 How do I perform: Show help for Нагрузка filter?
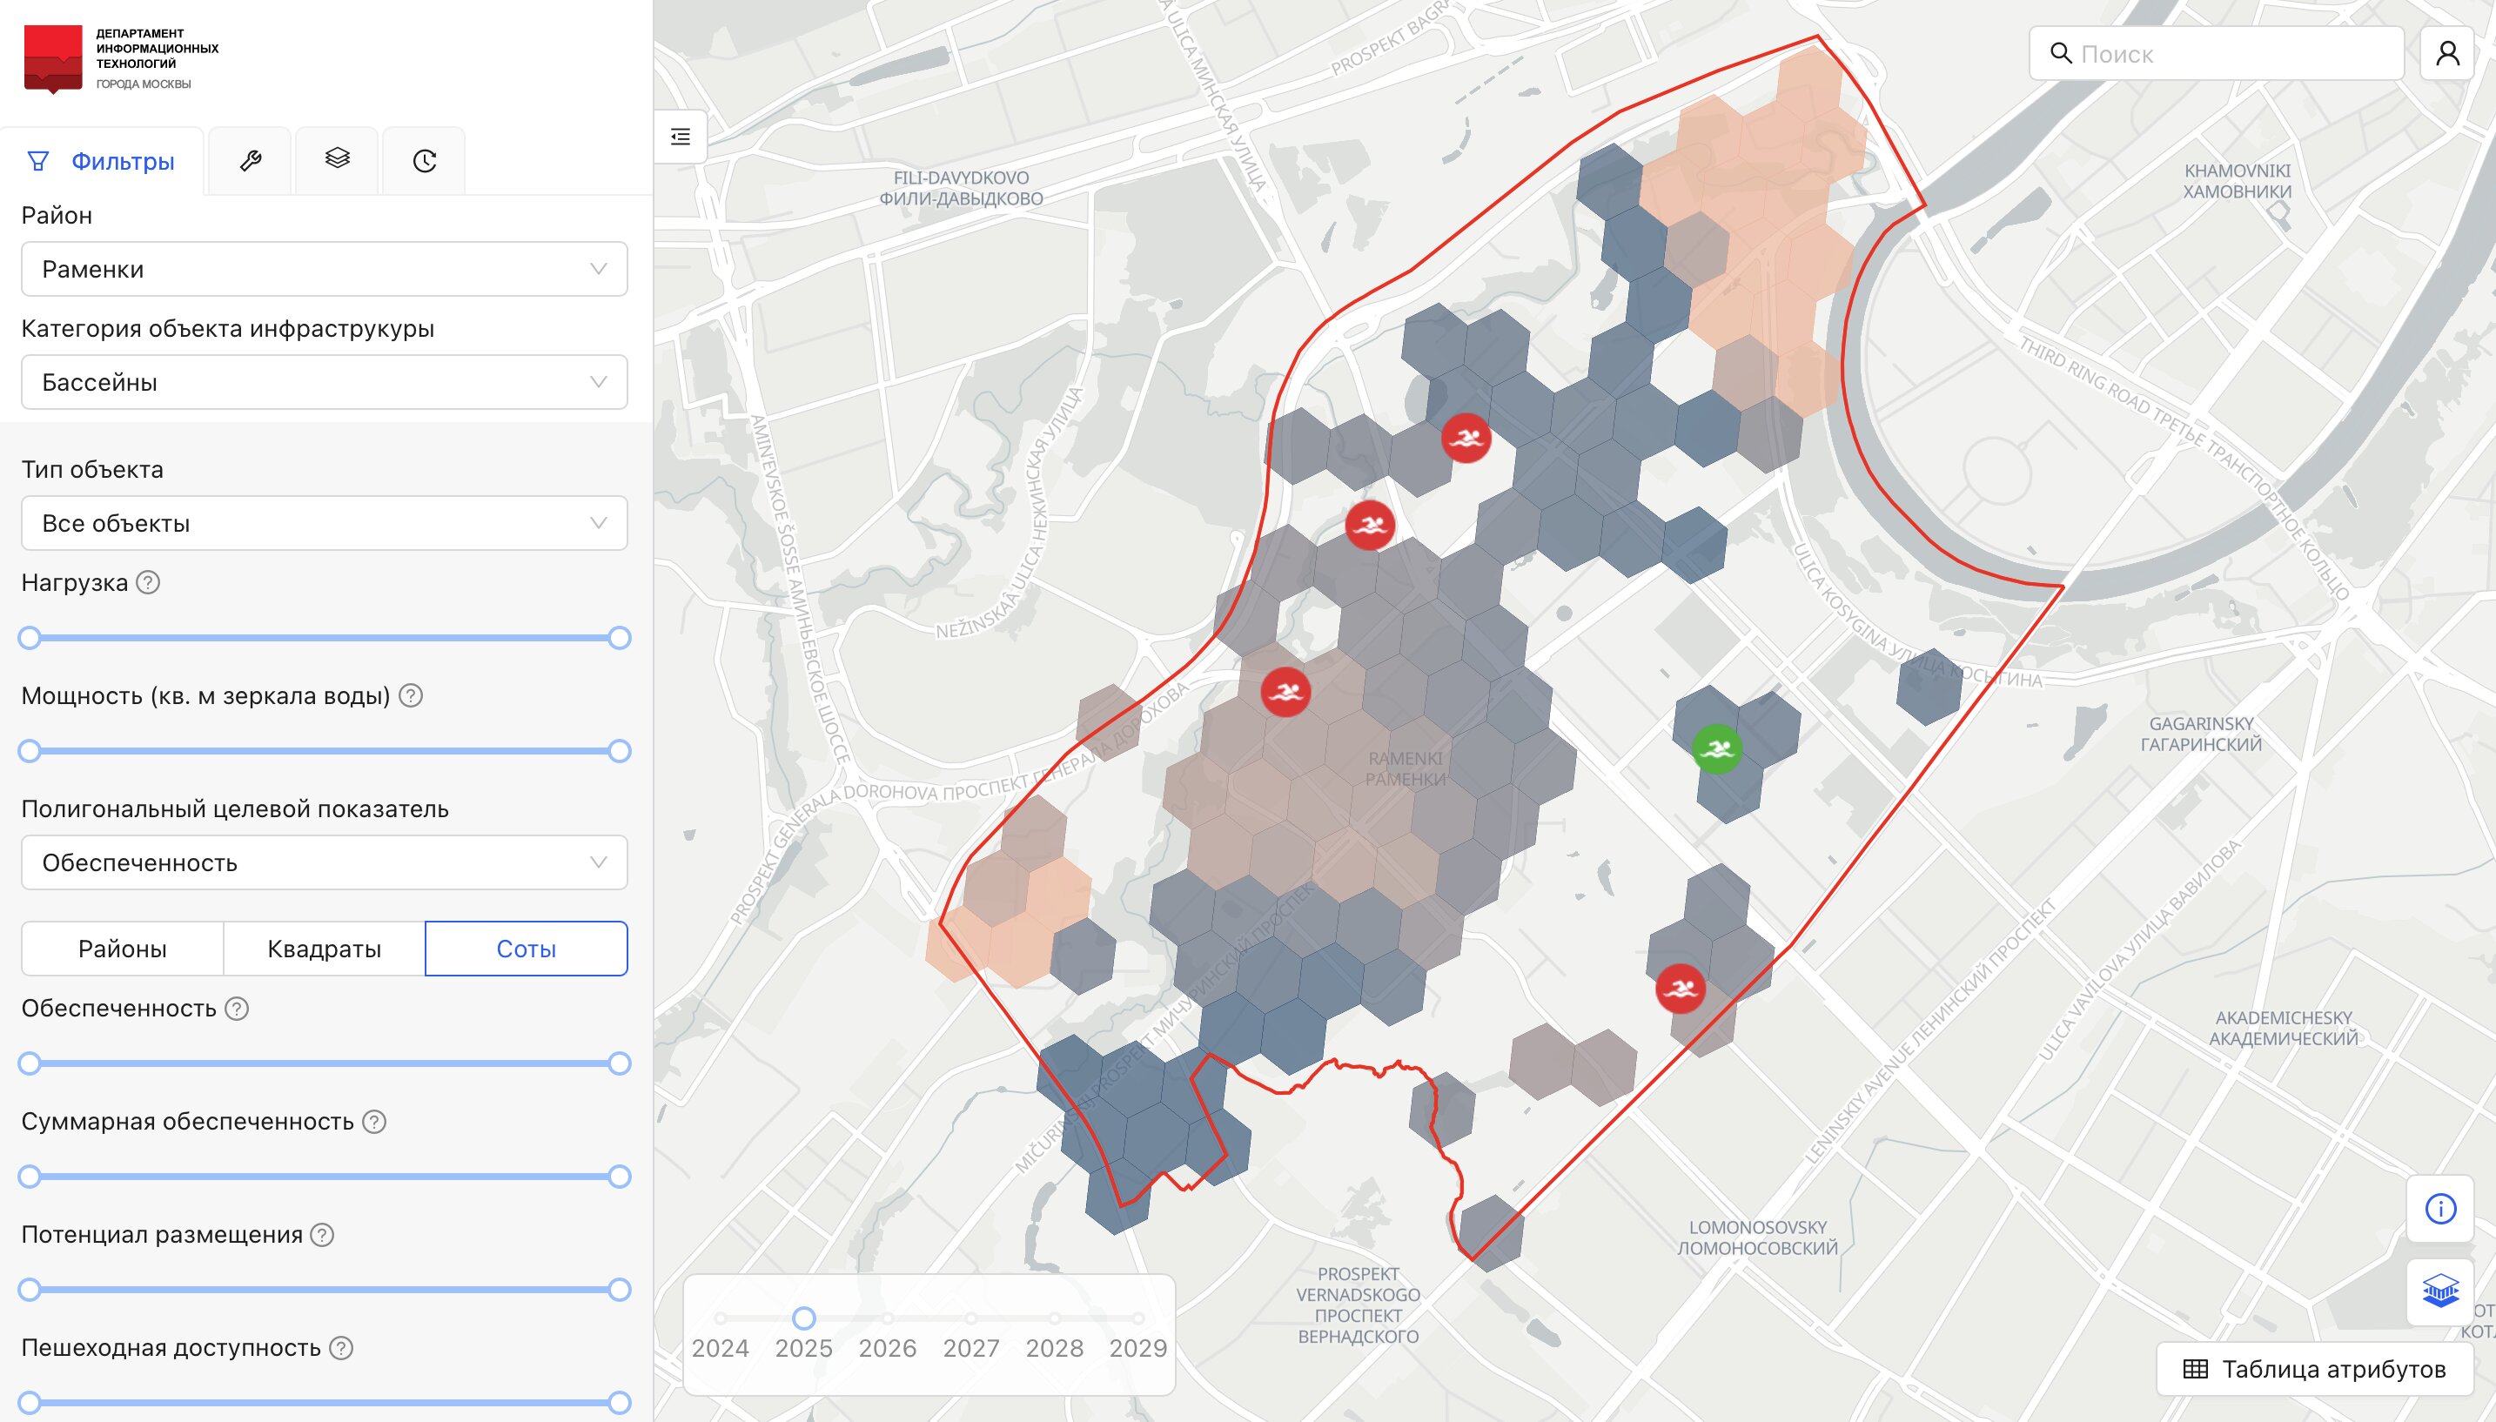click(149, 583)
